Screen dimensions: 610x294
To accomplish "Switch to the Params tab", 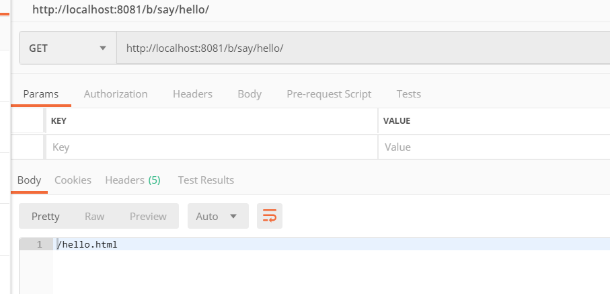I will [x=41, y=94].
